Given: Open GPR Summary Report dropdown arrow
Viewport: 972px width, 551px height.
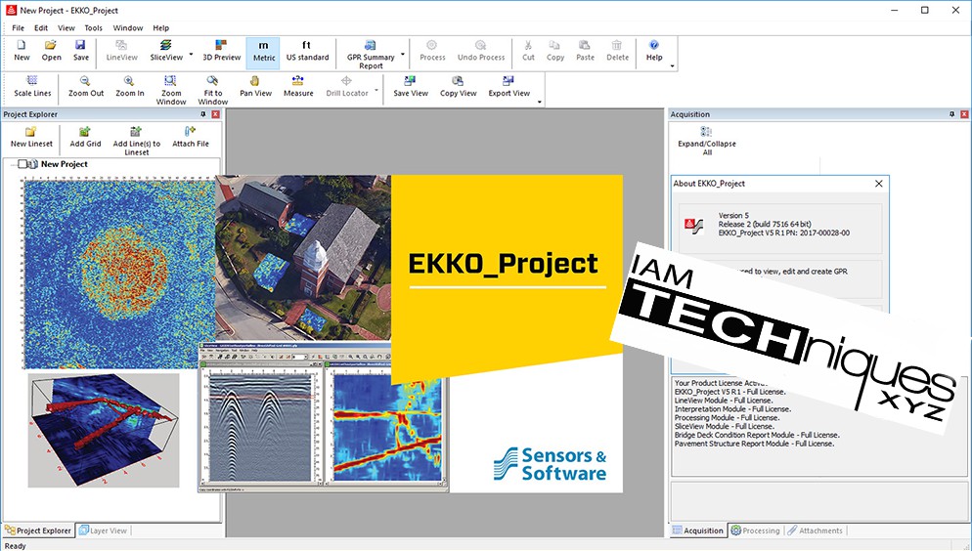Looking at the screenshot, I should 402,54.
